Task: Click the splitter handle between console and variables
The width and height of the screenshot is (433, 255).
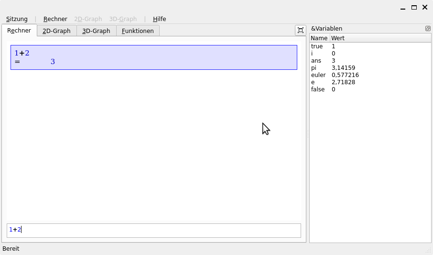Action: pyautogui.click(x=308, y=135)
